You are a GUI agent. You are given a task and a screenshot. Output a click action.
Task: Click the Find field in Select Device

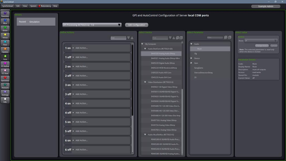[160, 38]
